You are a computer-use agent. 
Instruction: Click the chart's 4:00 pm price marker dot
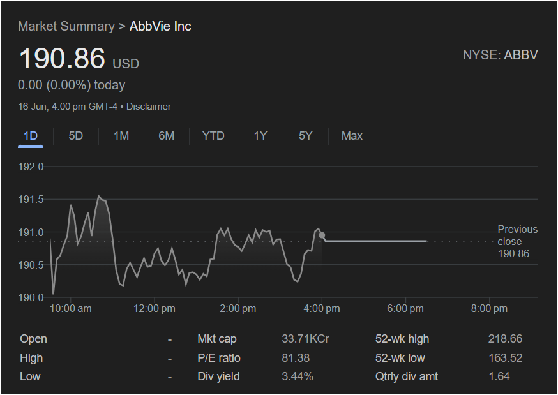pyautogui.click(x=322, y=235)
